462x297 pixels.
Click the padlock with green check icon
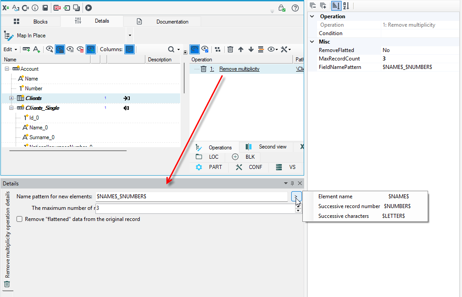tap(282, 8)
